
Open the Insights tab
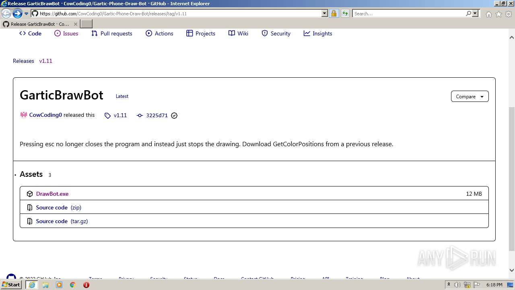click(318, 33)
